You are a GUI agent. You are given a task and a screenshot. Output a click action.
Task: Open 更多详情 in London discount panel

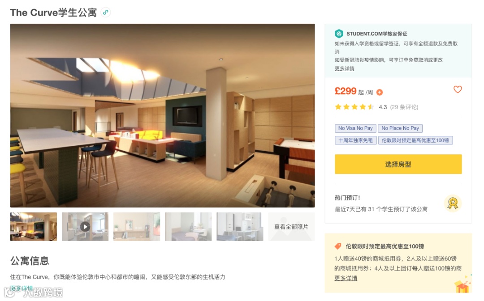[346, 278]
